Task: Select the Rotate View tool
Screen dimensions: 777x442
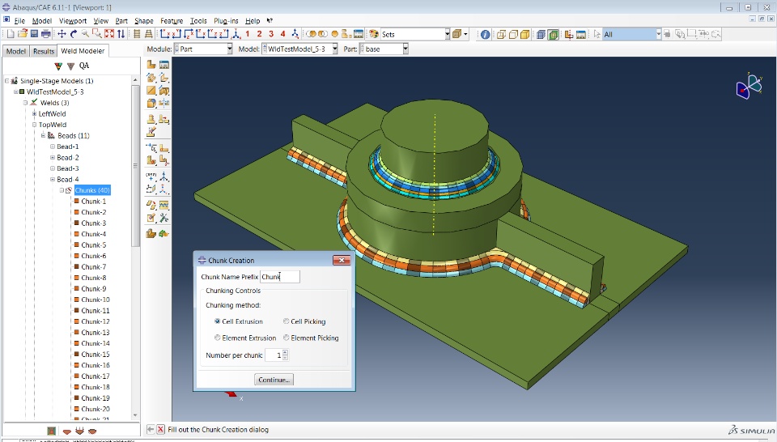Action: point(74,34)
